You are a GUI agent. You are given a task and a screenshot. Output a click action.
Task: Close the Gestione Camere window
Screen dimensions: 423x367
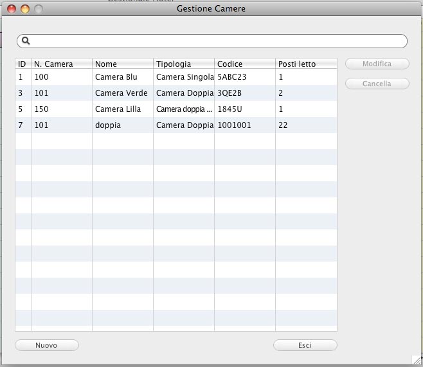coord(12,9)
